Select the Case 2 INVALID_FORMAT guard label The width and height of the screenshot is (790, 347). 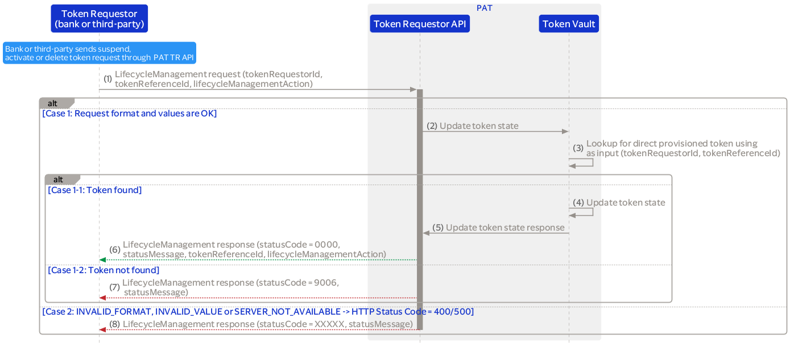(258, 312)
